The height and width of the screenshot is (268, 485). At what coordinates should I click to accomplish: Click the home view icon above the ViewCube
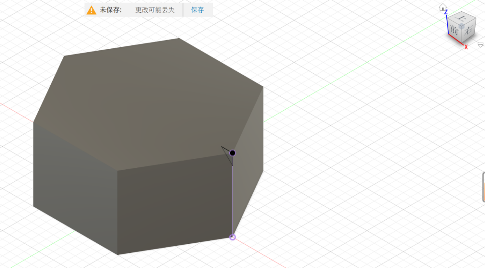point(442,7)
